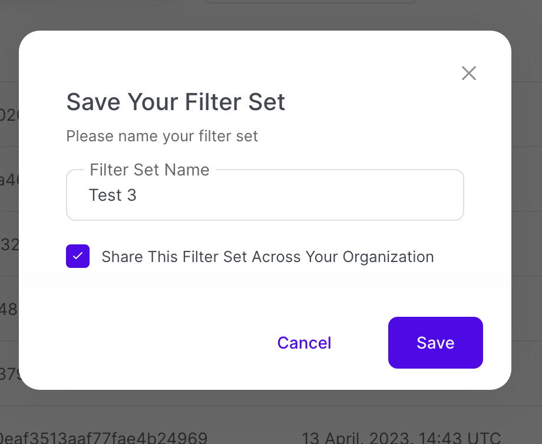Save the filter set

point(435,343)
